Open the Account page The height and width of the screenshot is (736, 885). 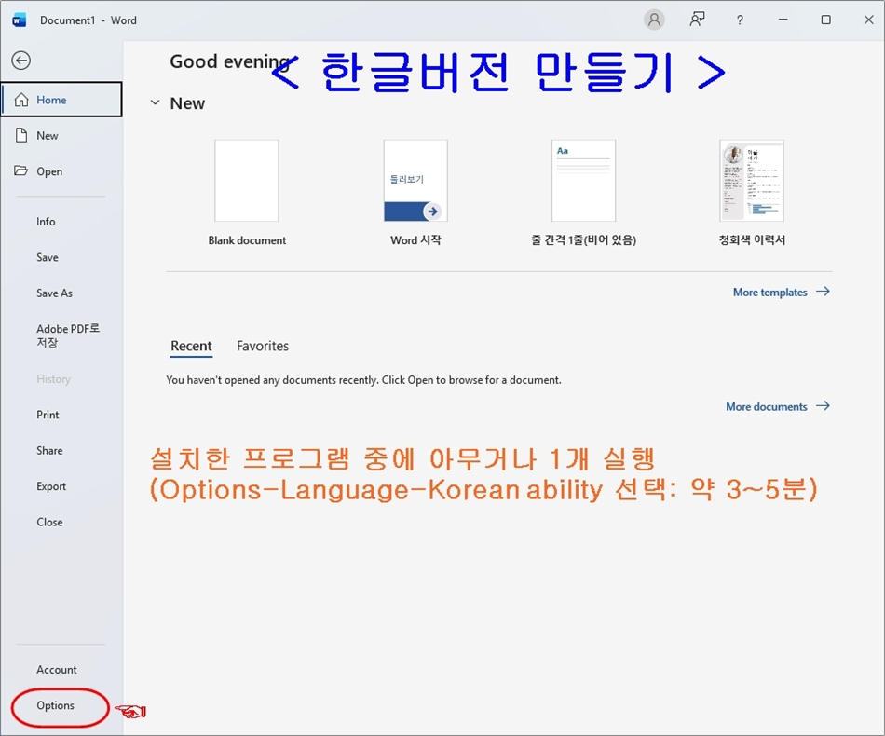(57, 670)
